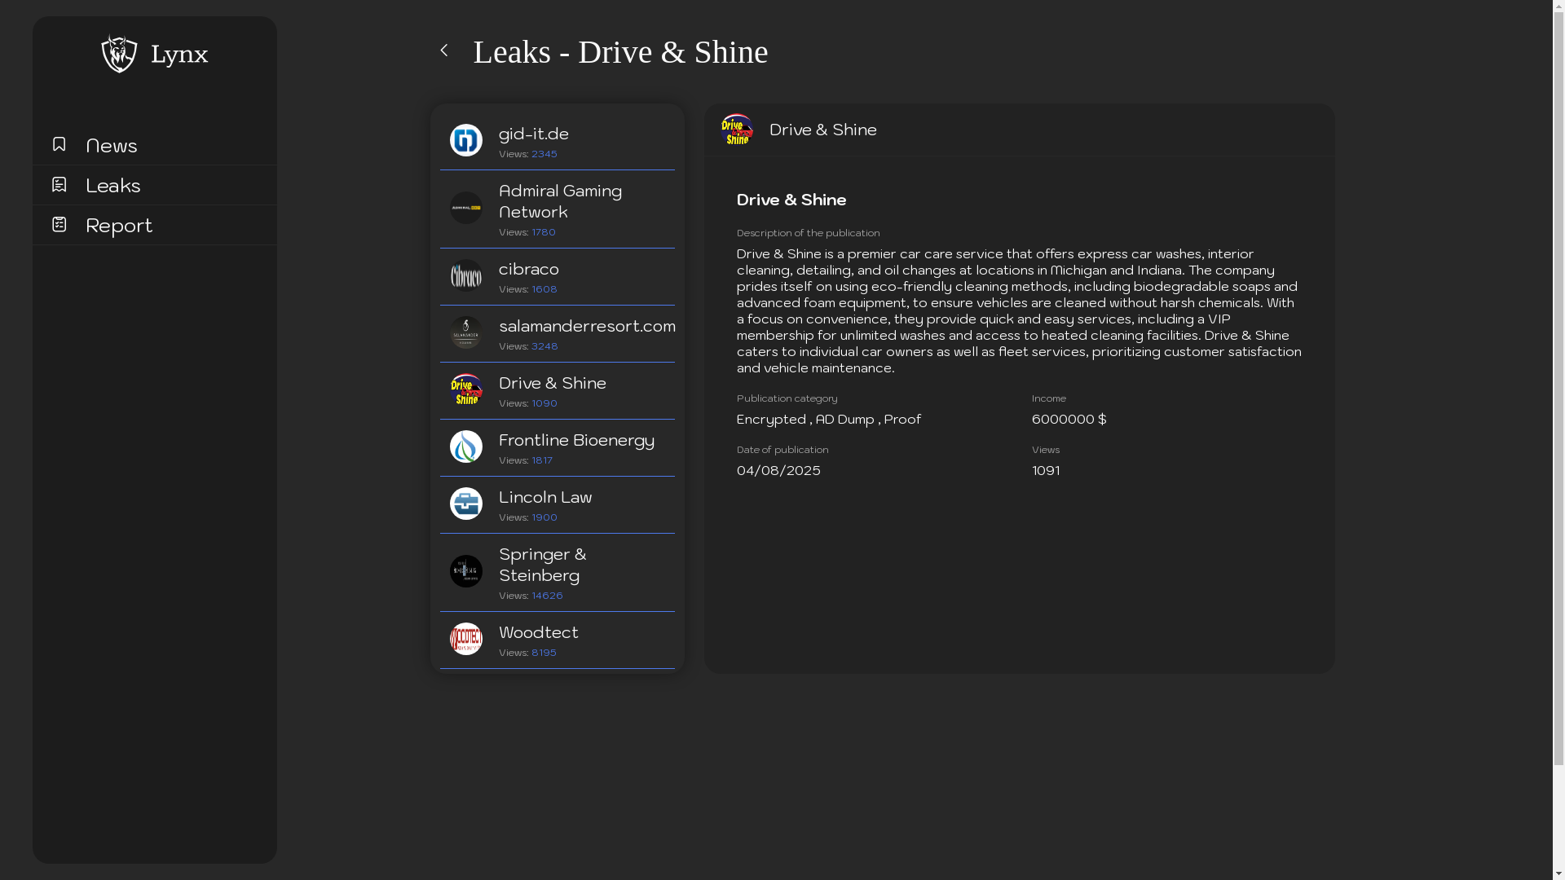Open the News menu item
Viewport: 1565px width, 880px height.
(112, 146)
